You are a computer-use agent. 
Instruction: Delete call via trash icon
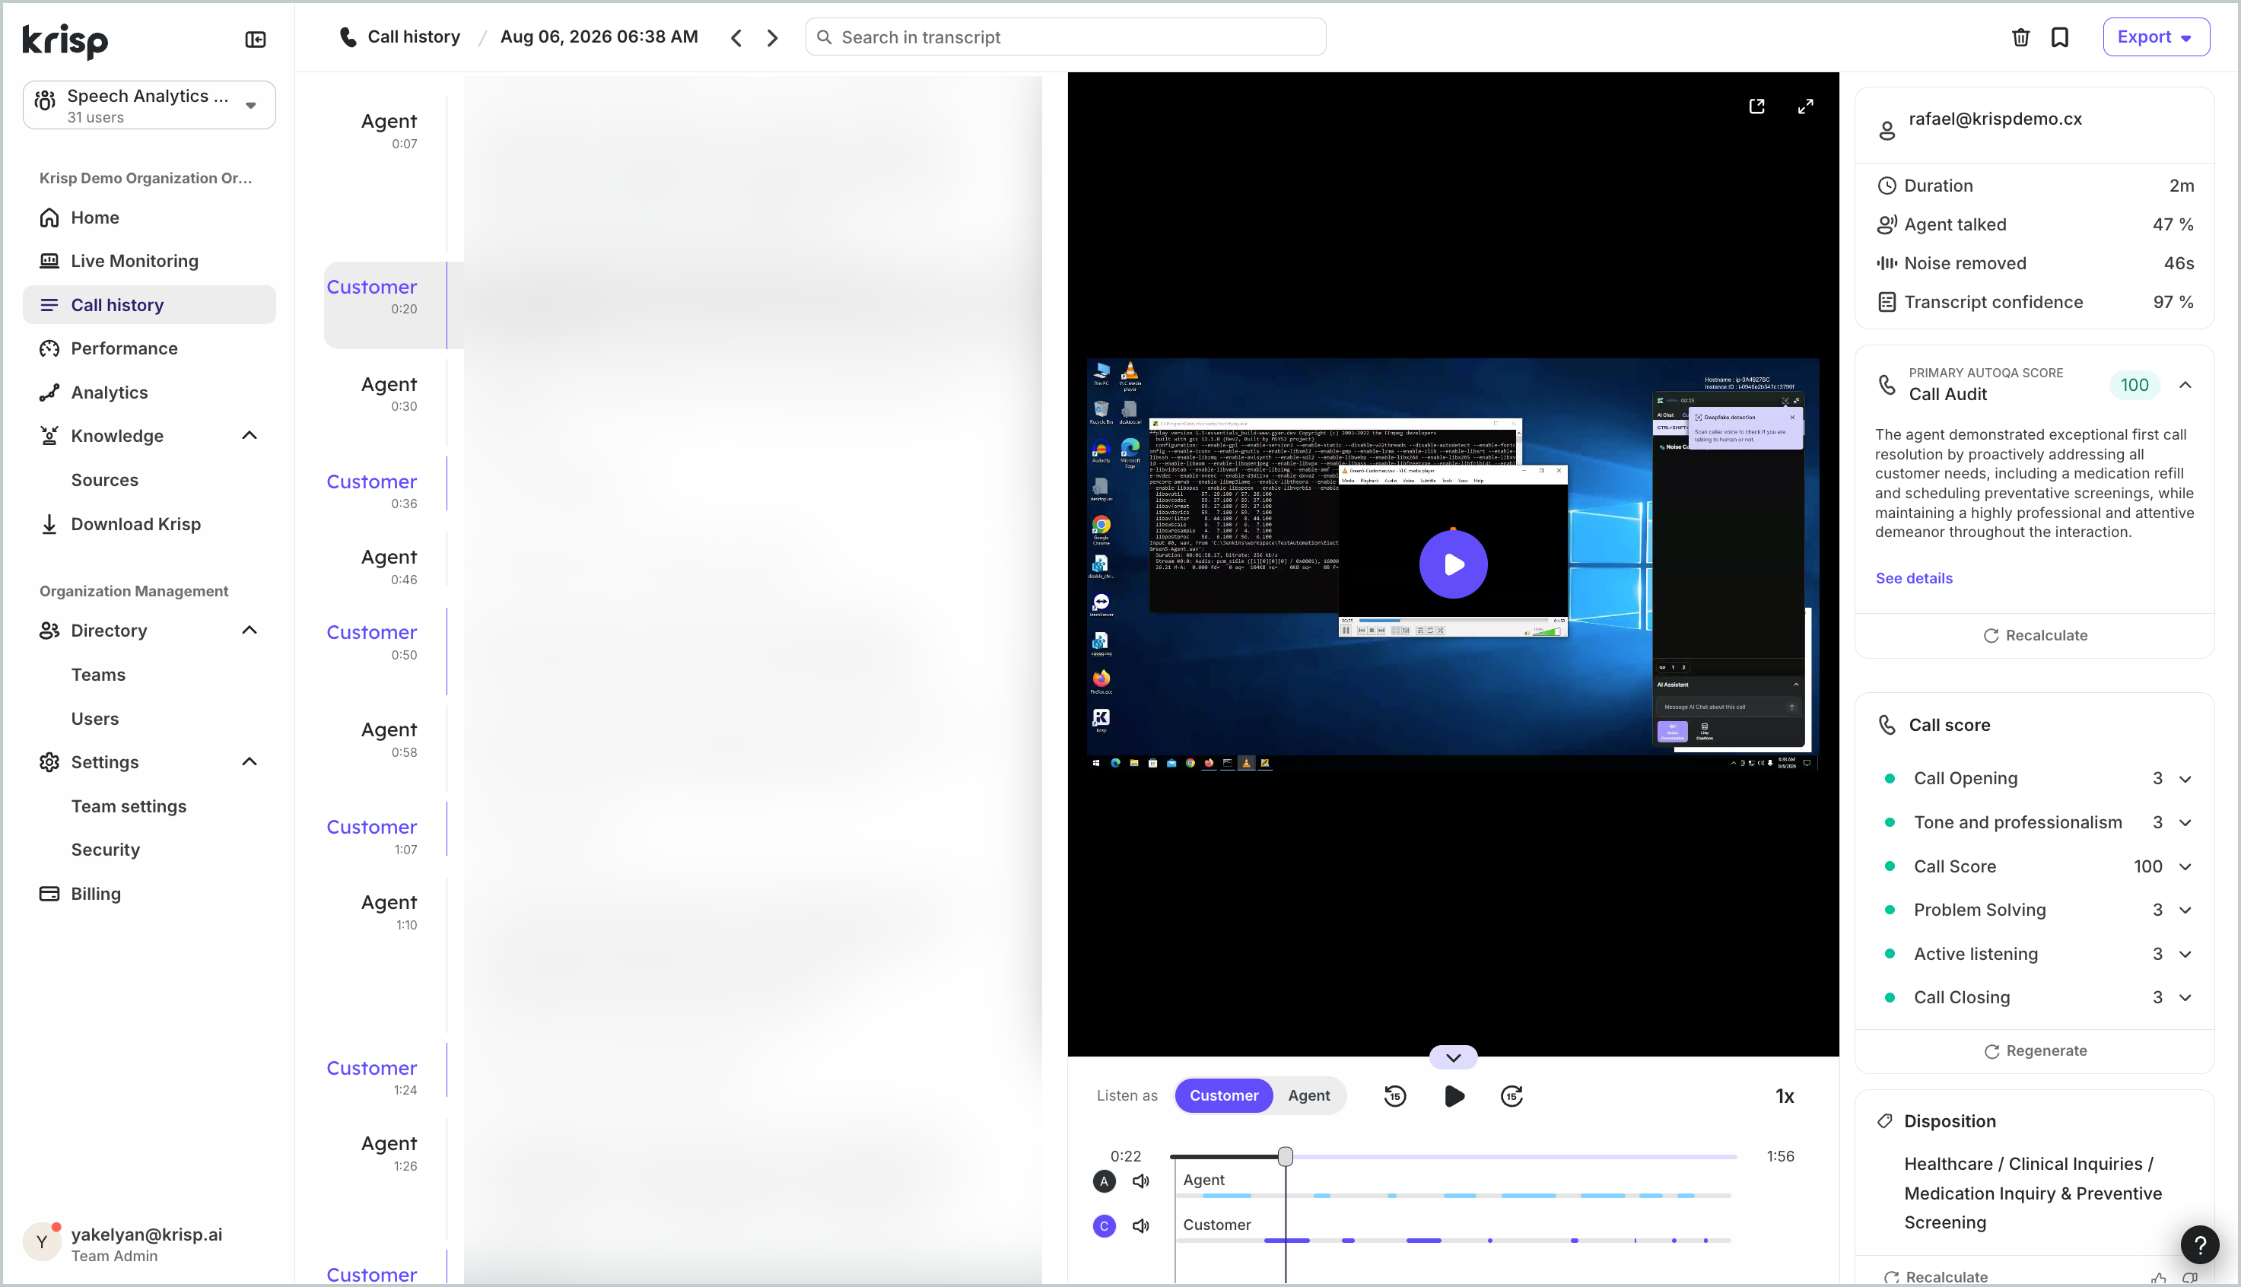coord(2020,37)
